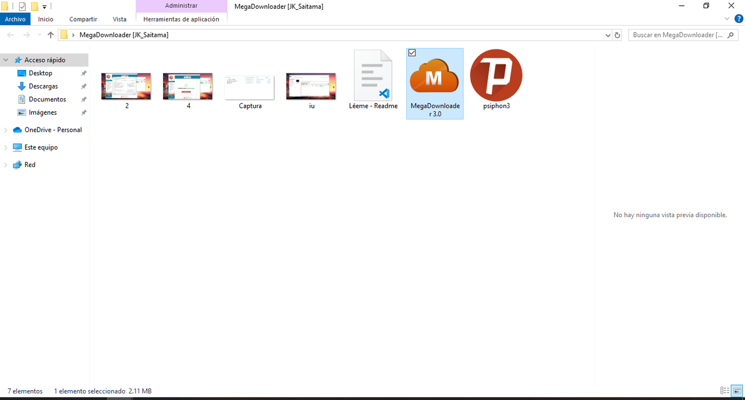Image resolution: width=745 pixels, height=400 pixels.
Task: Switch to details view using status bar icon
Action: (x=725, y=391)
